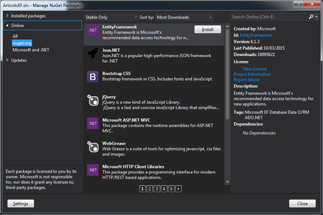323x215 pixels.
Task: Select the EntityFramework .NET package icon
Action: coord(93,30)
